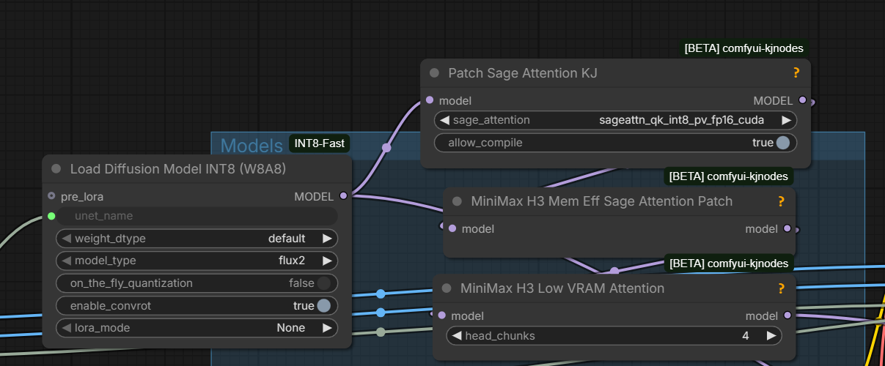Viewport: 885px width, 366px height.
Task: Click the INT8-Fast badge
Action: coord(320,143)
